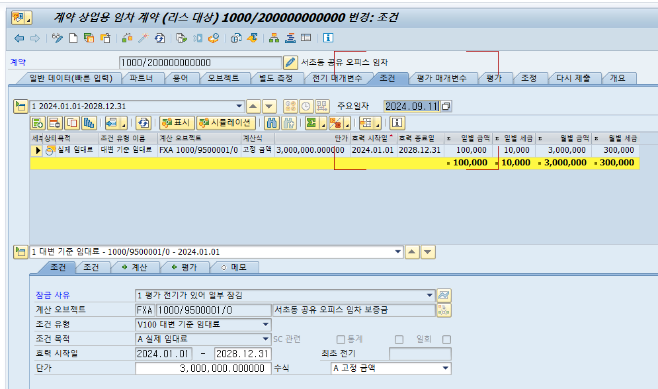Click the green sigma total icon

(311, 123)
